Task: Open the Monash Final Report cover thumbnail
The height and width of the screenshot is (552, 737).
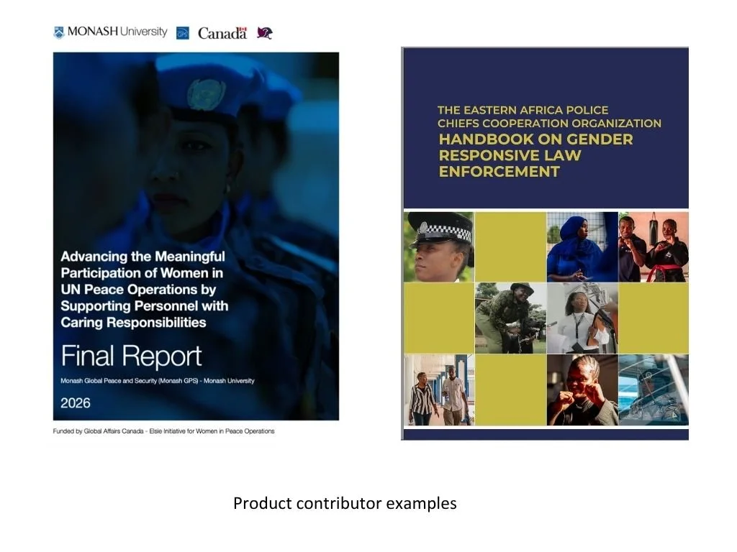Action: (196, 236)
